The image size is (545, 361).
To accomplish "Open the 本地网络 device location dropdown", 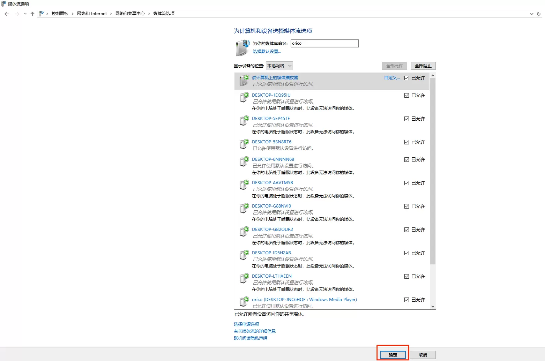I will pyautogui.click(x=279, y=66).
